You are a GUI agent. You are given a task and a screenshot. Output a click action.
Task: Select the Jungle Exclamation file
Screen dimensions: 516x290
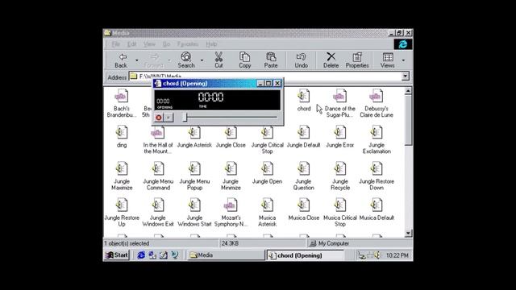377,139
